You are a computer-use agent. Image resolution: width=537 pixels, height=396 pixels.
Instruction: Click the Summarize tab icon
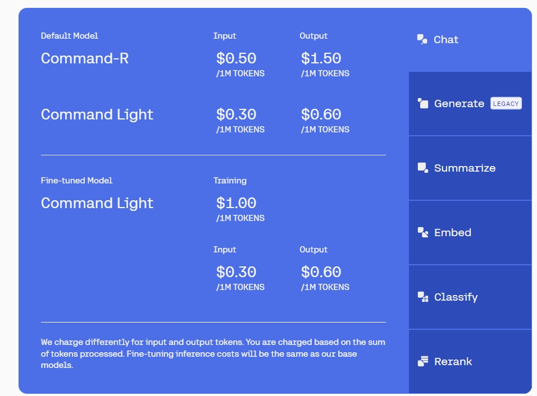coord(423,168)
